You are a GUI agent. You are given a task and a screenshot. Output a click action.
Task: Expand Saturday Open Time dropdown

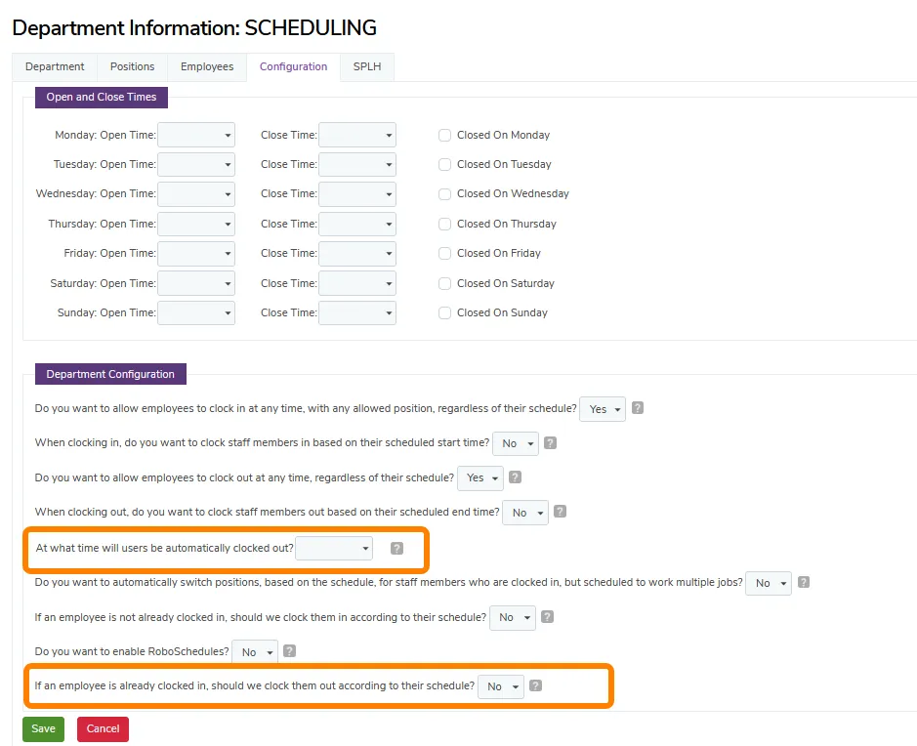pyautogui.click(x=196, y=283)
